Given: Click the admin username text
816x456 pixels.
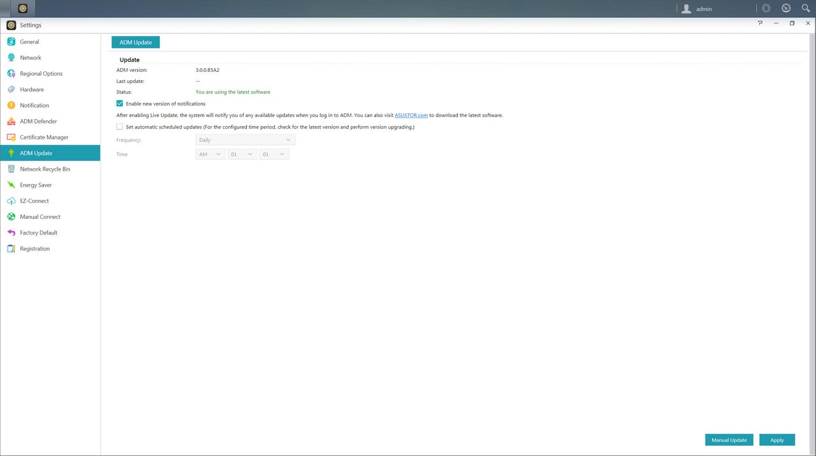Looking at the screenshot, I should coord(704,9).
